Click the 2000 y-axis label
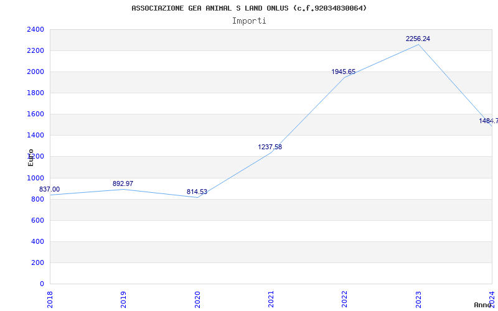 tap(35, 72)
